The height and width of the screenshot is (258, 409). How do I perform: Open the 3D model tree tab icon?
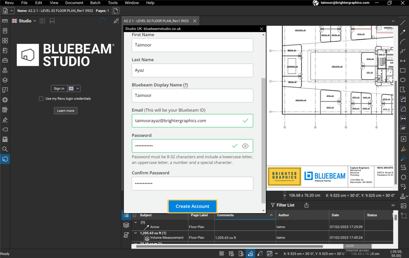pyautogui.click(x=126, y=225)
